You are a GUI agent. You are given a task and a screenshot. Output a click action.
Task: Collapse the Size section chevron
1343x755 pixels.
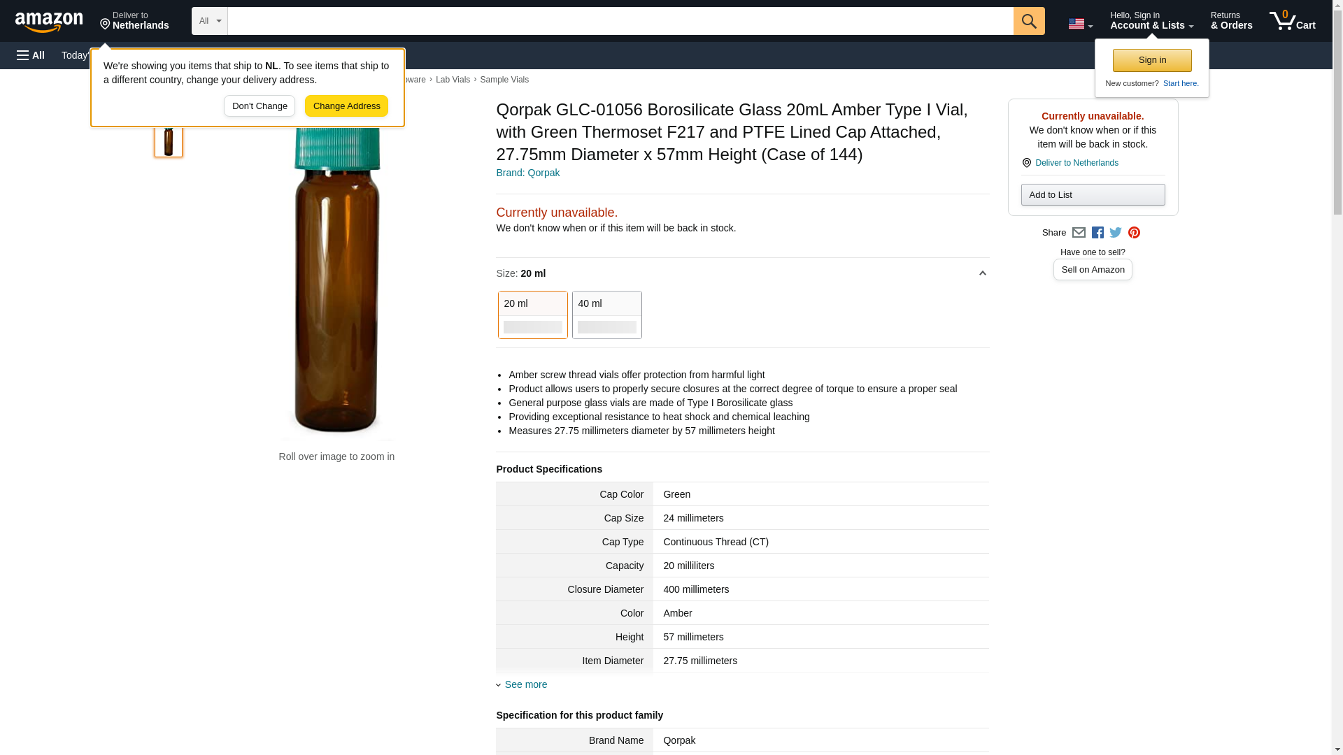point(982,273)
